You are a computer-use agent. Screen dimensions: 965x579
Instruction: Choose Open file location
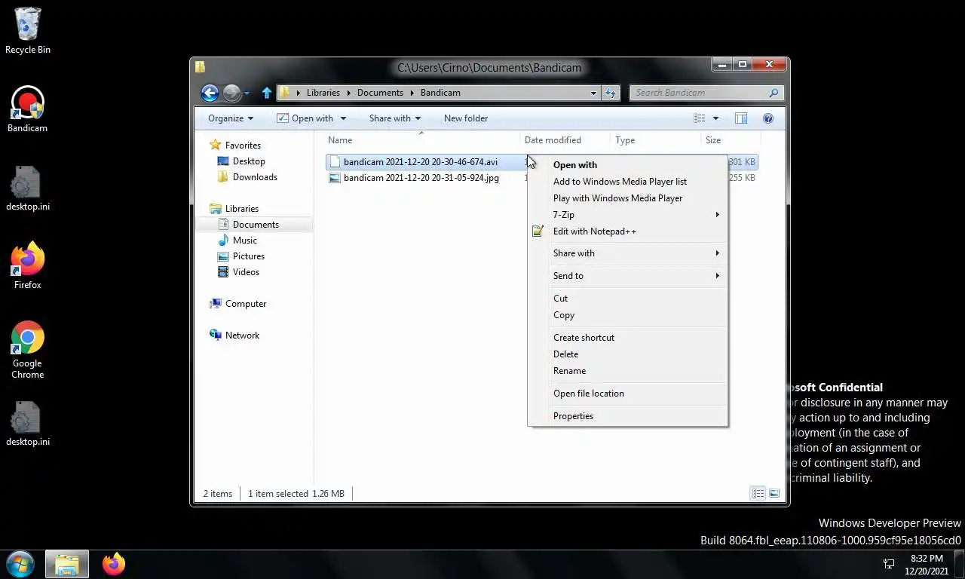point(627,394)
